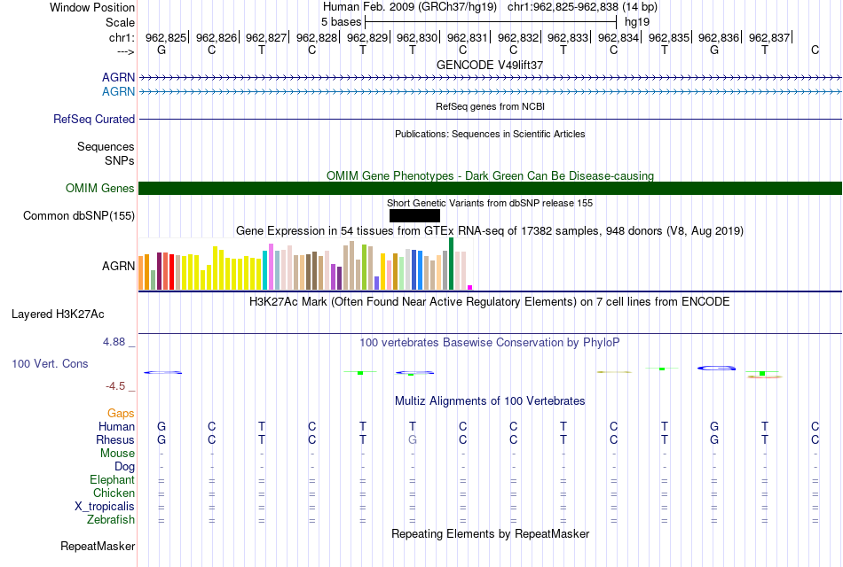Image resolution: width=843 pixels, height=567 pixels.
Task: Click the cyan bar in the GTEx chart
Action: click(x=265, y=270)
